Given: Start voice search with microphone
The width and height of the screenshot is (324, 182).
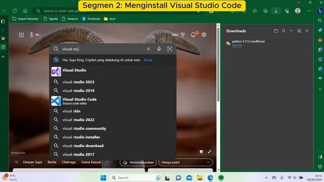Looking at the screenshot, I should coord(159,49).
